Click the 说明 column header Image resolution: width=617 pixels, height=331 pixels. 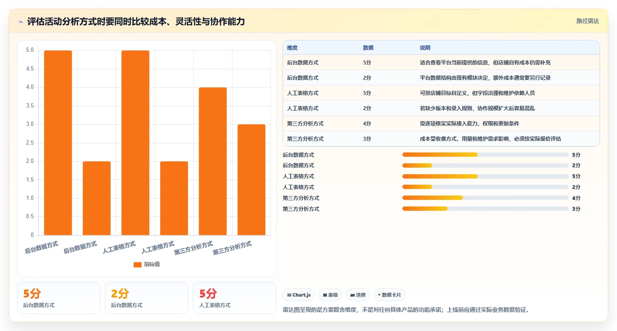(425, 47)
